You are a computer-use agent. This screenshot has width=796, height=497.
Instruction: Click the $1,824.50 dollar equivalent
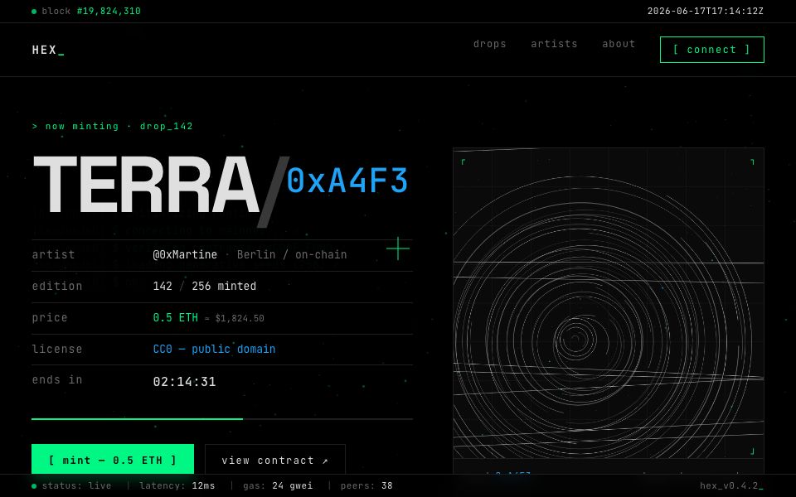[x=240, y=318]
